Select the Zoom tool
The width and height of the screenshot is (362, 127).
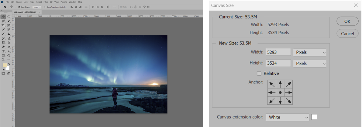3,60
